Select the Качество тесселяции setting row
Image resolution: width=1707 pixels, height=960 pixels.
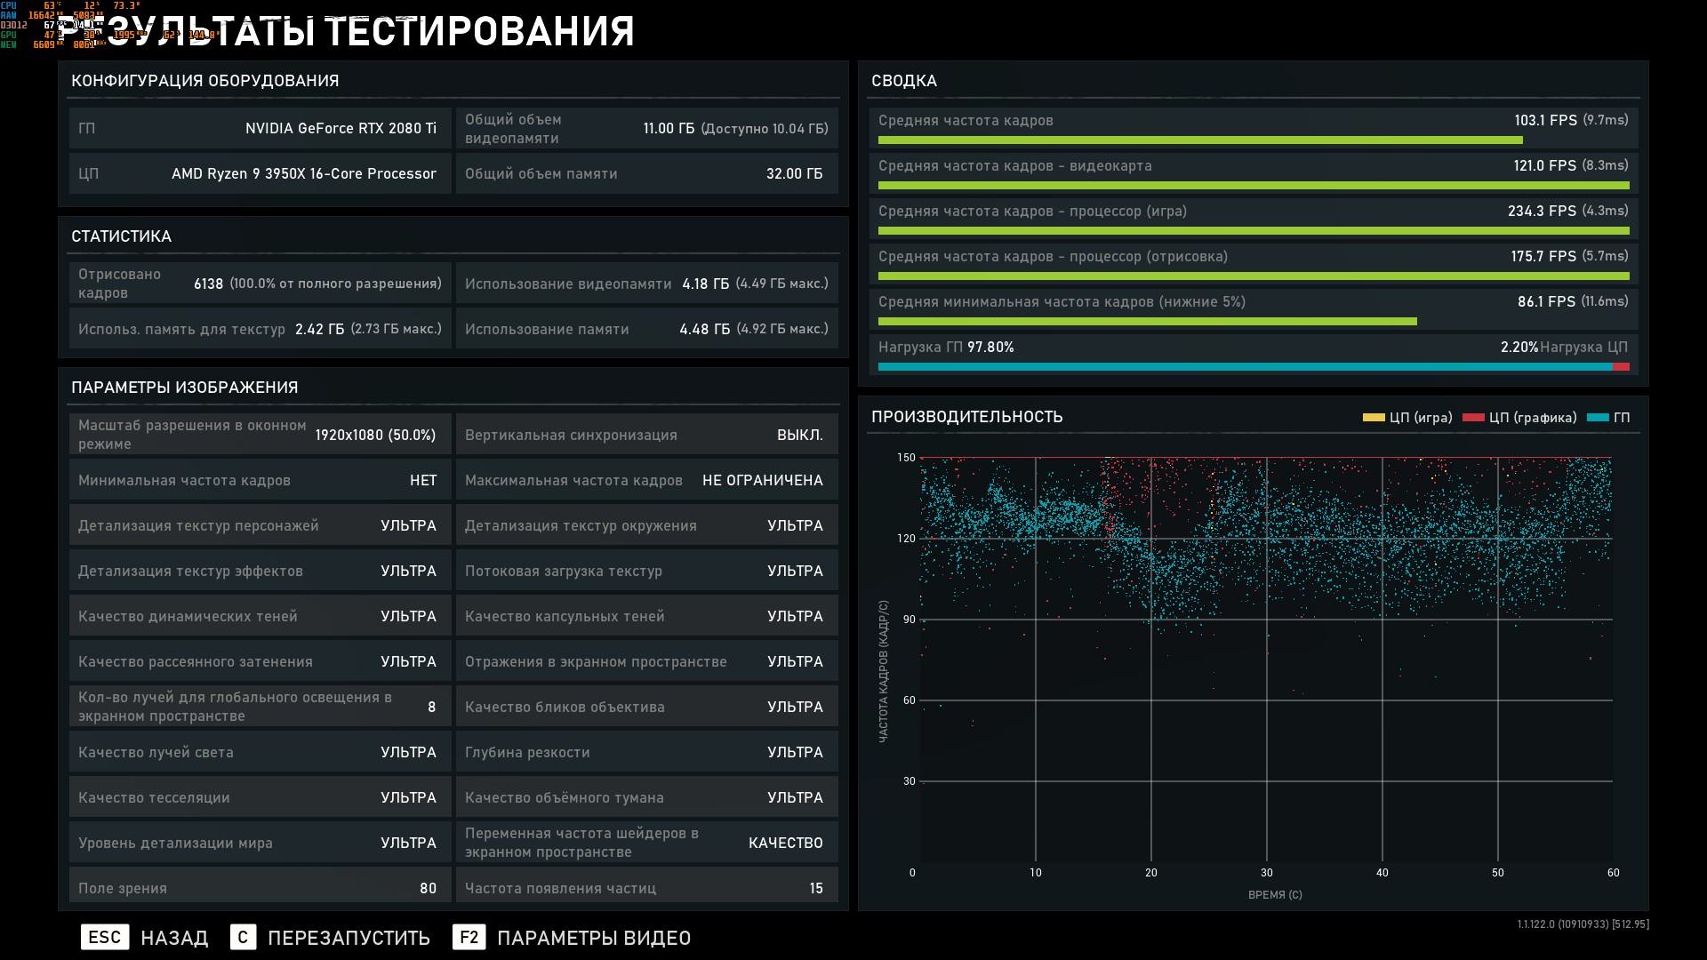[x=260, y=797]
